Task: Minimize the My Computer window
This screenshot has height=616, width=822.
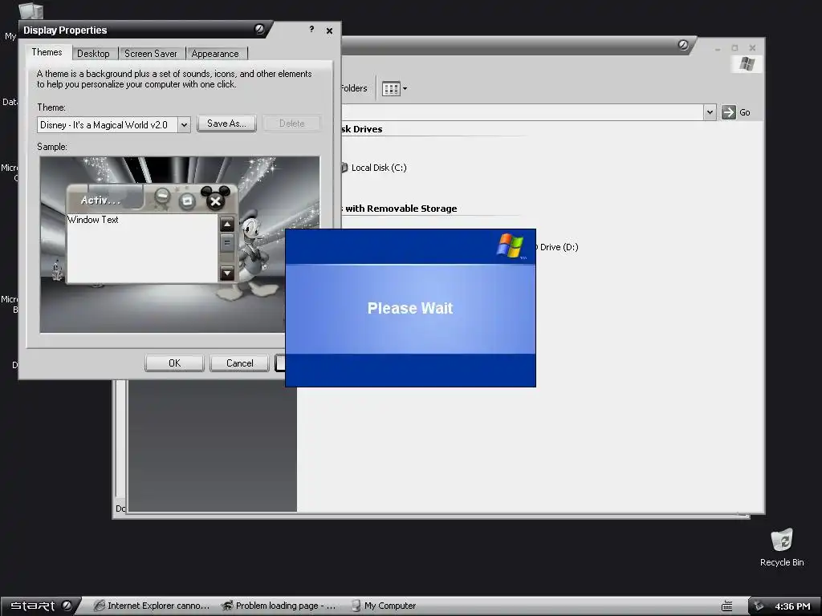Action: [x=717, y=48]
